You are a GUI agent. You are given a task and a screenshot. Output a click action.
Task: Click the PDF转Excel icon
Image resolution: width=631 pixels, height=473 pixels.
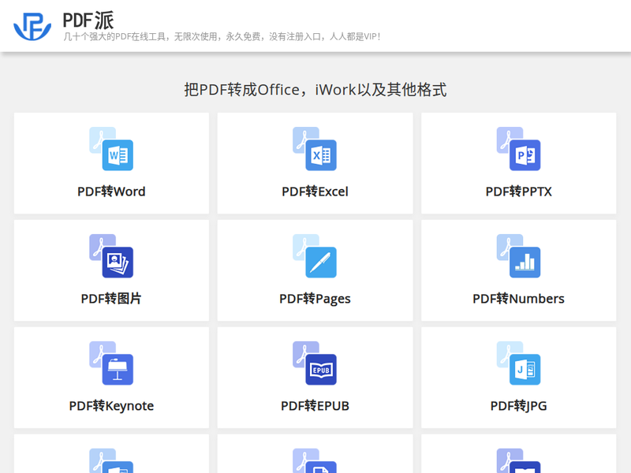tap(315, 149)
